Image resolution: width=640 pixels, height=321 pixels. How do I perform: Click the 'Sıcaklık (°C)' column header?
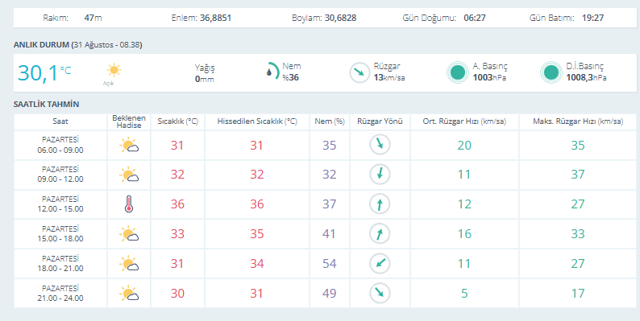177,121
